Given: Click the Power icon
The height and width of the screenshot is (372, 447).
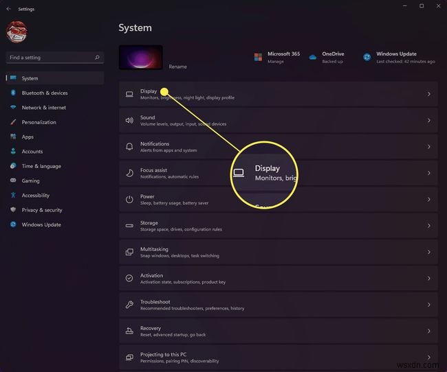Looking at the screenshot, I should click(x=129, y=199).
